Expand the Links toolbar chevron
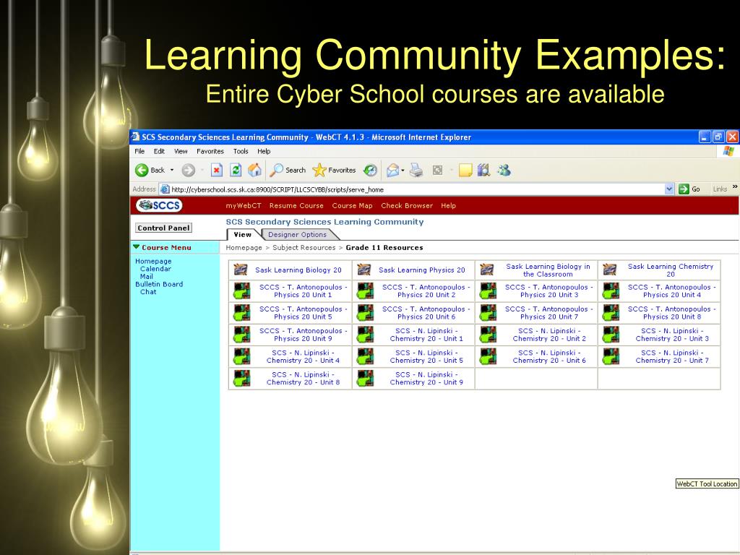This screenshot has width=740, height=555. coord(735,187)
